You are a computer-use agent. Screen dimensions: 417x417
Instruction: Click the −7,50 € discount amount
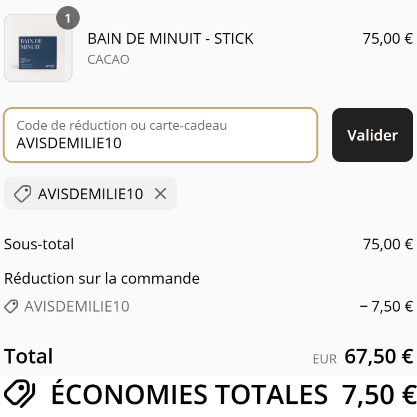(387, 306)
